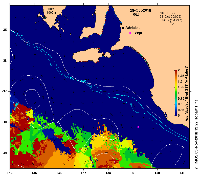200x177 pixels.
Task: Click the 06Z time label
Action: coord(136,14)
